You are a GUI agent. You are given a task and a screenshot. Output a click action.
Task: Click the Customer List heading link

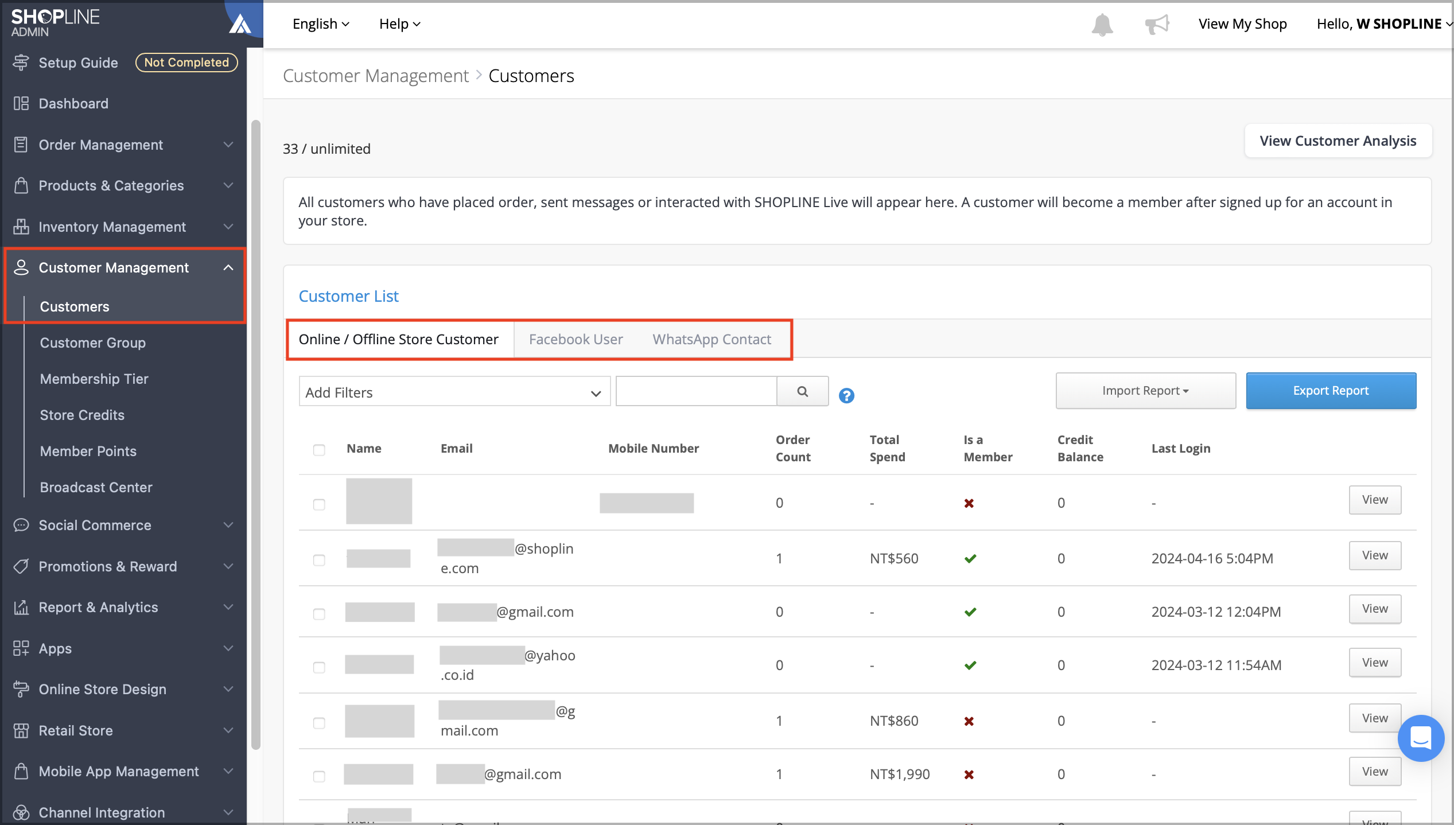(348, 296)
